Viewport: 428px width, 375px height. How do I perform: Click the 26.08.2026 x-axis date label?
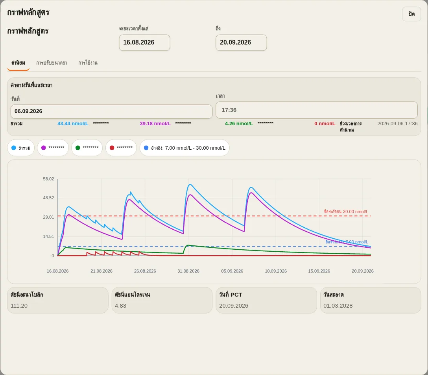(145, 271)
